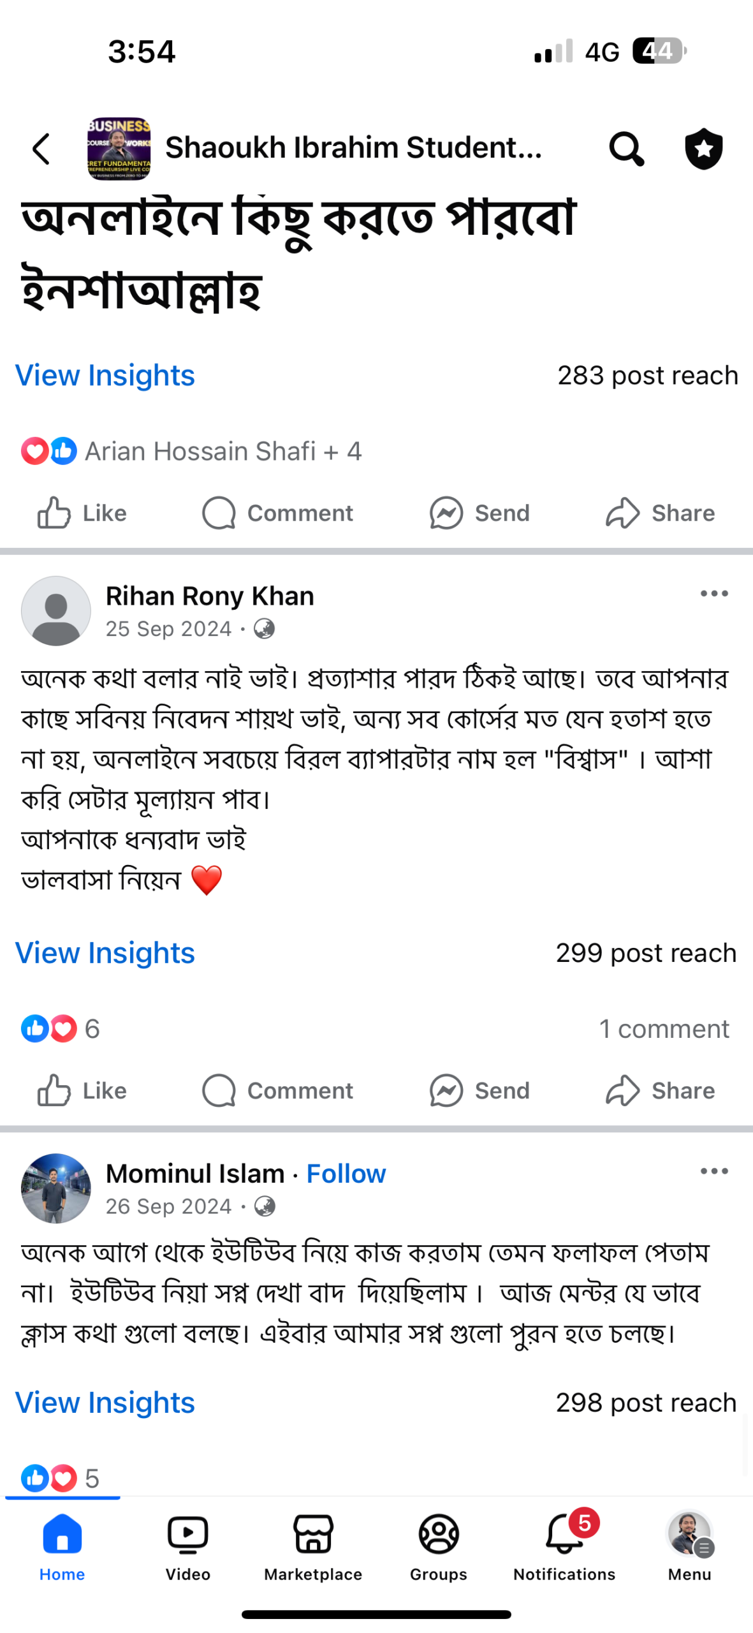753x1633 pixels.
Task: Open three-dot menu on Rihan's post
Action: [x=713, y=593]
